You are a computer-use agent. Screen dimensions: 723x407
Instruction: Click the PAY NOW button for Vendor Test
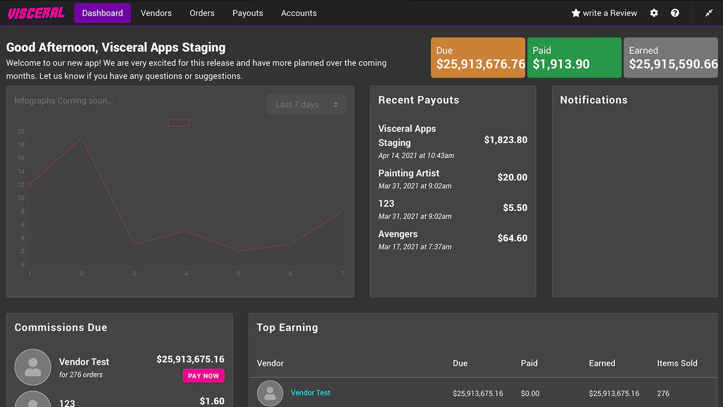[x=203, y=375]
